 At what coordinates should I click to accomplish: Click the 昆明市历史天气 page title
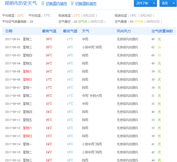(x=21, y=3)
